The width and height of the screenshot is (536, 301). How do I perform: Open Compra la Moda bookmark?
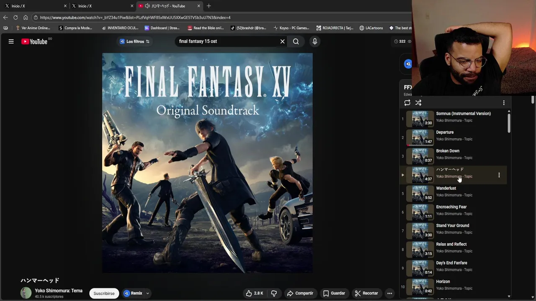tap(75, 28)
